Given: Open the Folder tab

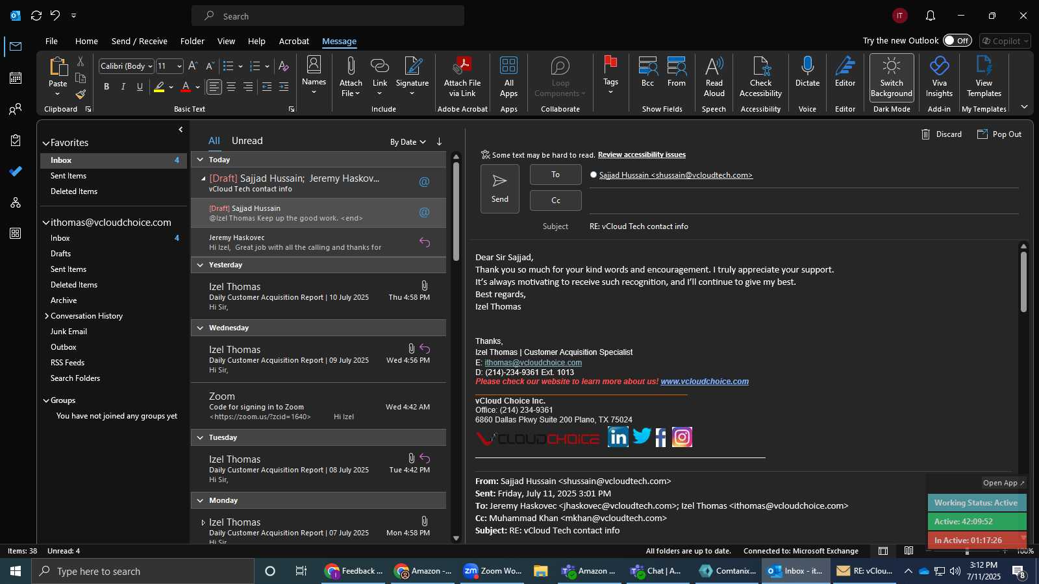Looking at the screenshot, I should (x=192, y=41).
